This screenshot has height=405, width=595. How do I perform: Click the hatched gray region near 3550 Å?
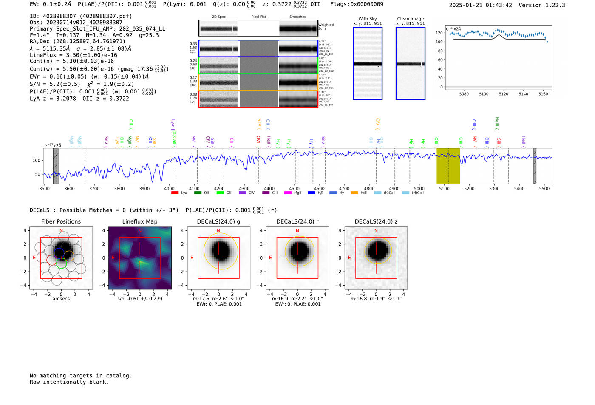point(56,166)
